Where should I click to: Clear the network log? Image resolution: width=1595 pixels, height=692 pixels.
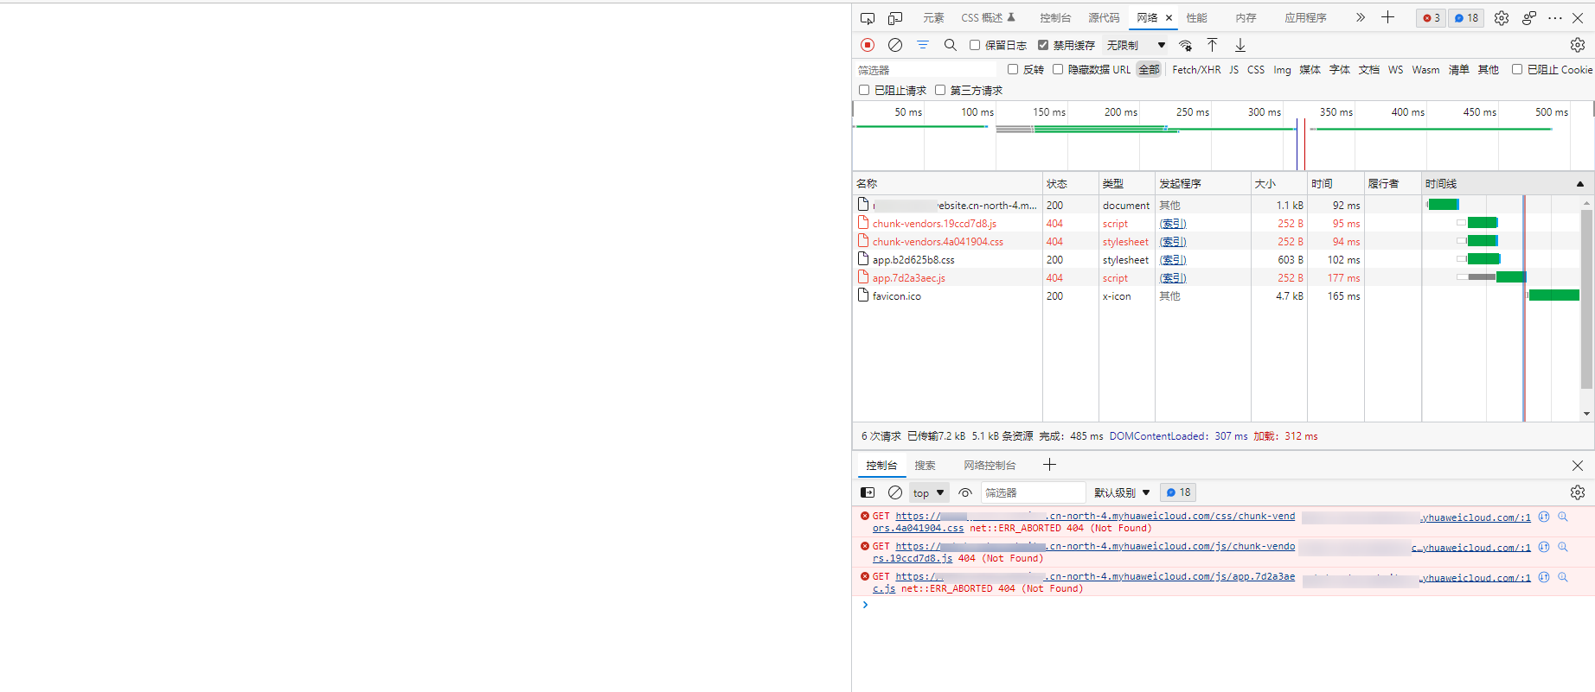click(x=895, y=45)
